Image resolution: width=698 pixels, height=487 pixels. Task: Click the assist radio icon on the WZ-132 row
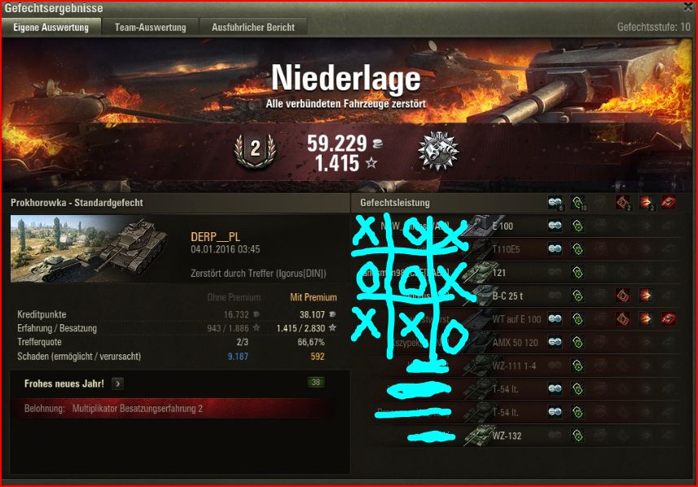point(577,435)
